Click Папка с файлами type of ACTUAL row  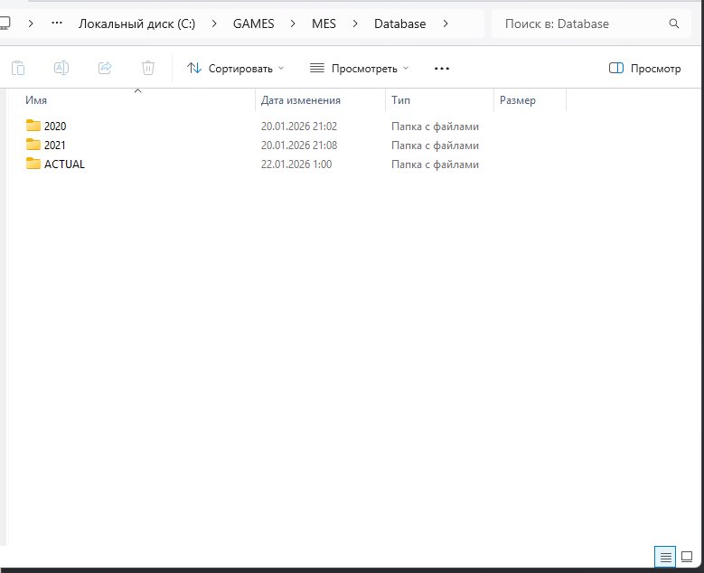[x=435, y=164]
